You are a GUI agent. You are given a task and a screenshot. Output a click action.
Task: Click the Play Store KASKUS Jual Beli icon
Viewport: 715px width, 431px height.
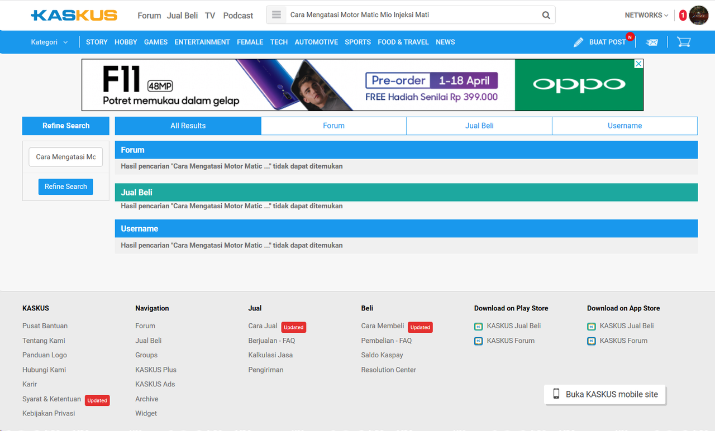(478, 326)
